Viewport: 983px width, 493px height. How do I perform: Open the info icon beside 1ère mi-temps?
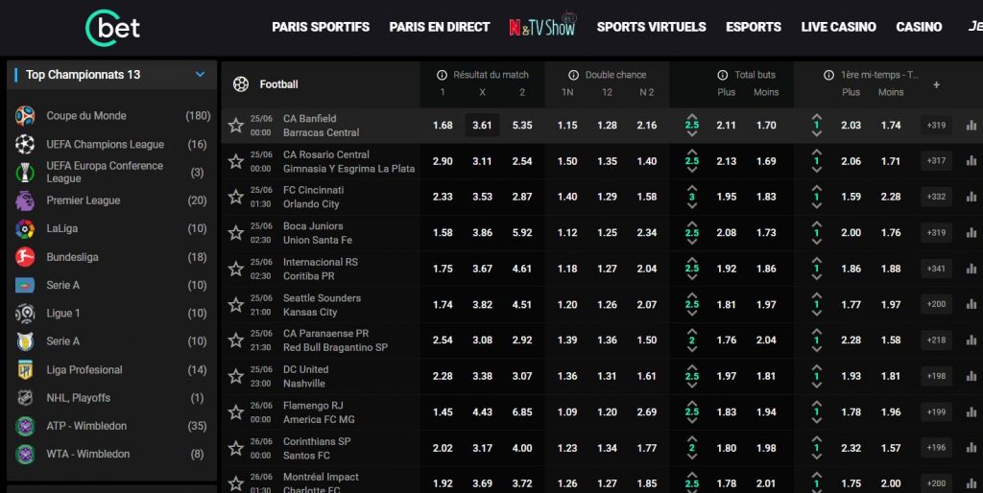pyautogui.click(x=828, y=75)
